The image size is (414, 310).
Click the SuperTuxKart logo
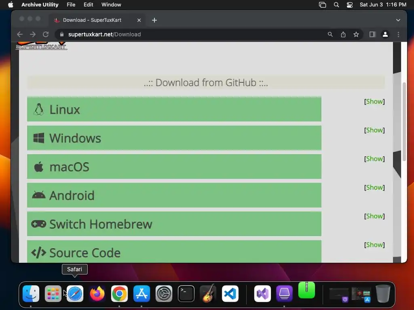41,46
